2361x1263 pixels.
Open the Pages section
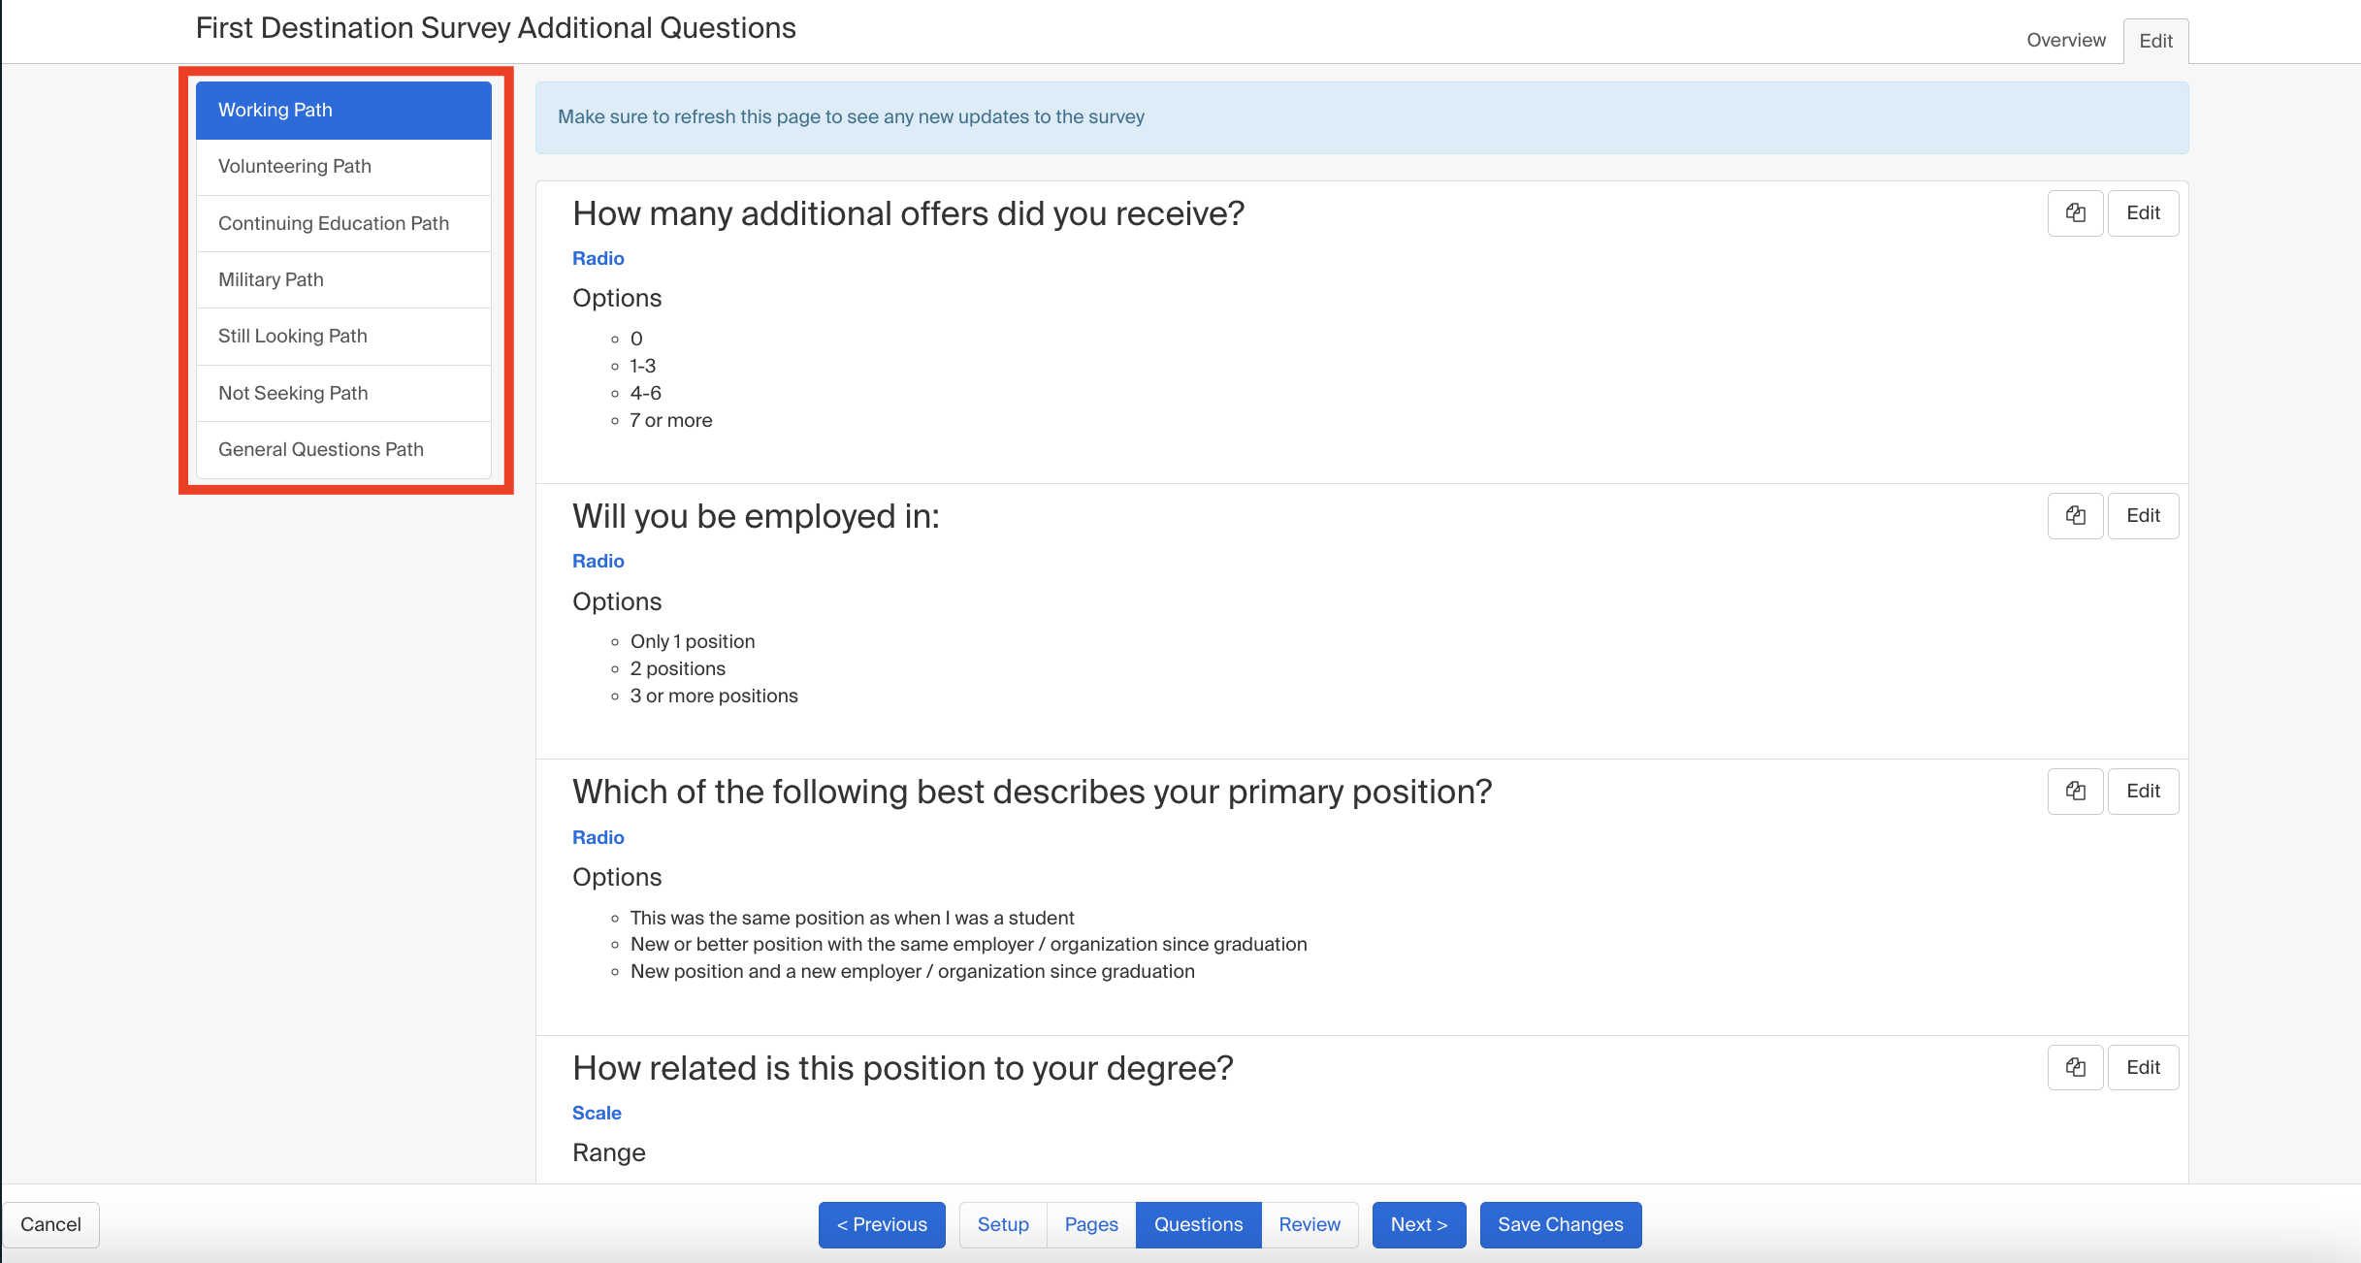[x=1090, y=1224]
